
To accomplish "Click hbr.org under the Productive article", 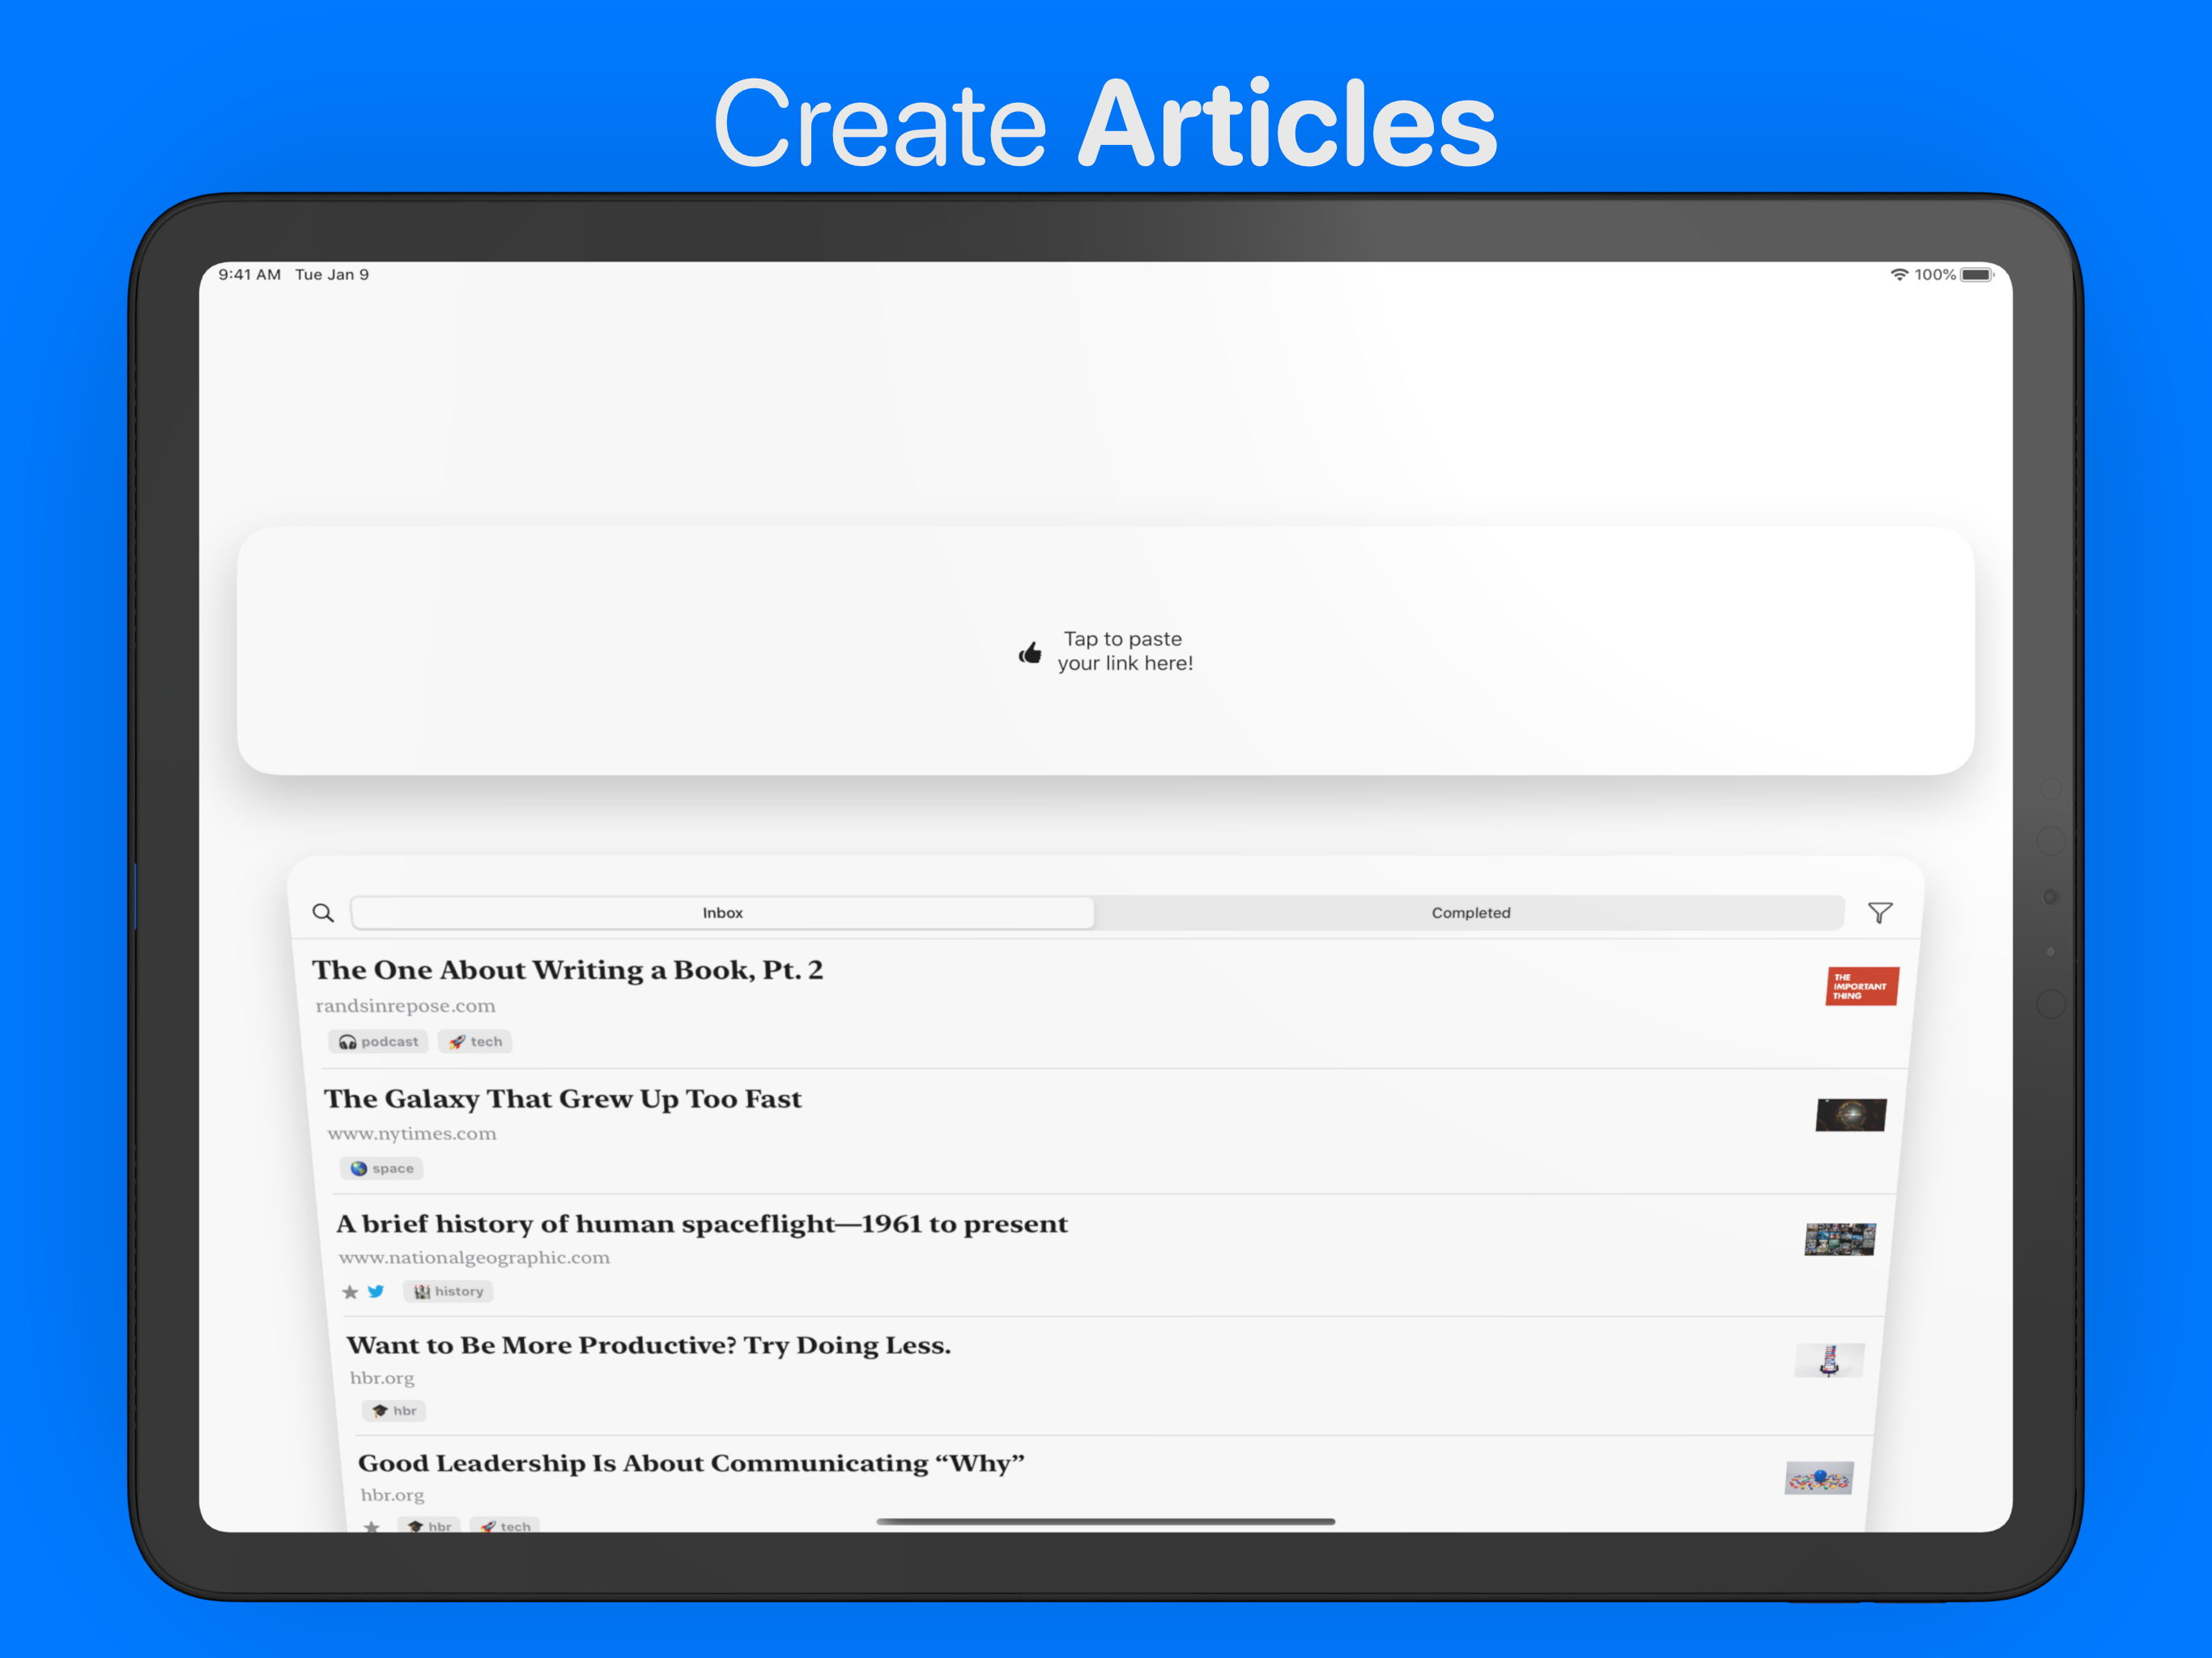I will (382, 1378).
